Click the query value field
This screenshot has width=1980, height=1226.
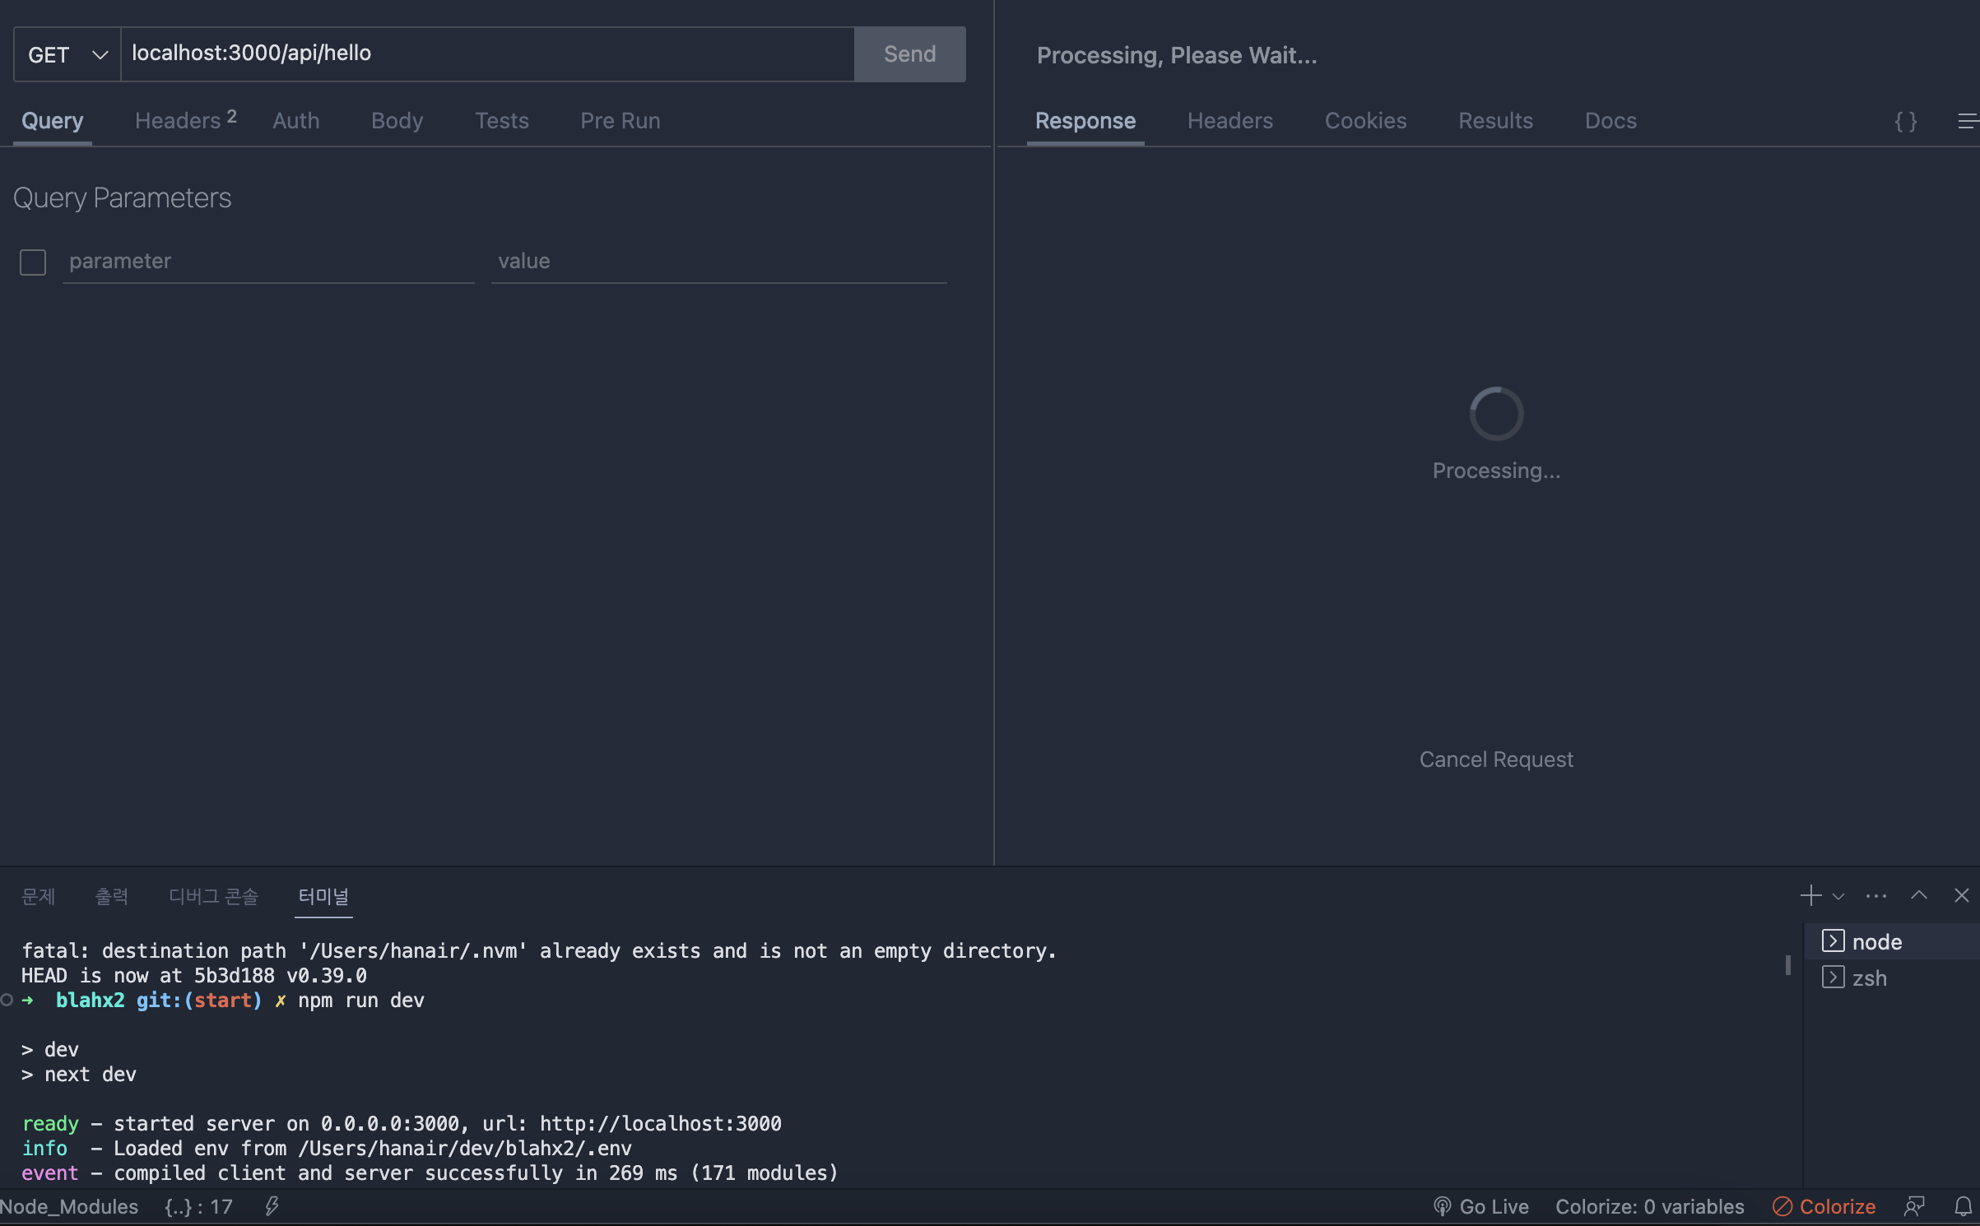click(x=719, y=262)
